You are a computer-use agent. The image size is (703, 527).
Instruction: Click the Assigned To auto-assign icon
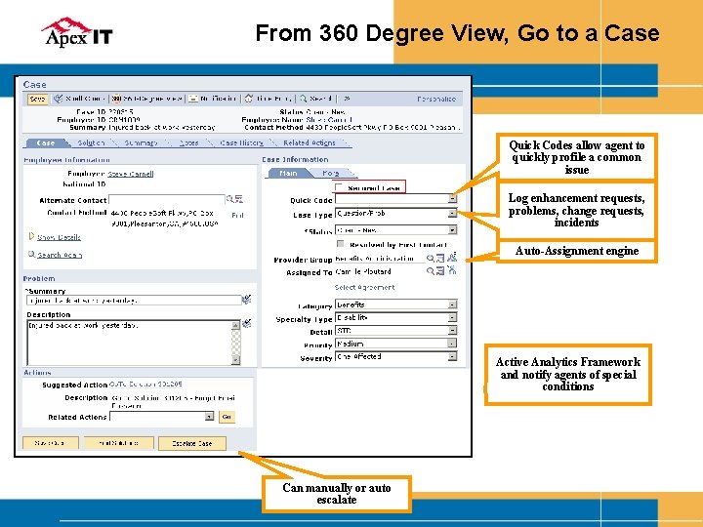tap(451, 269)
